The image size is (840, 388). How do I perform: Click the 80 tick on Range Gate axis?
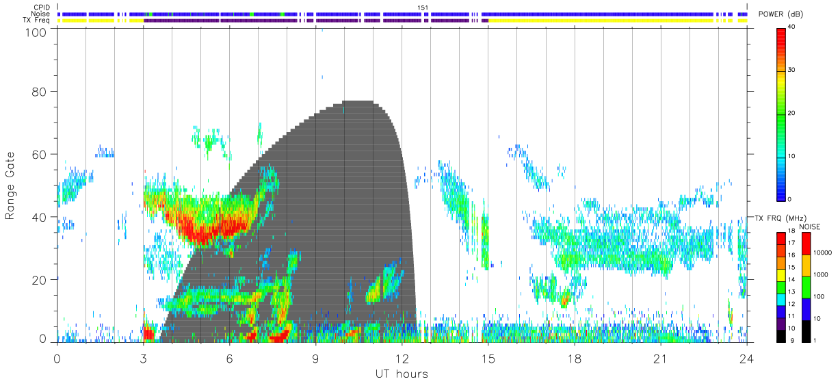39,92
